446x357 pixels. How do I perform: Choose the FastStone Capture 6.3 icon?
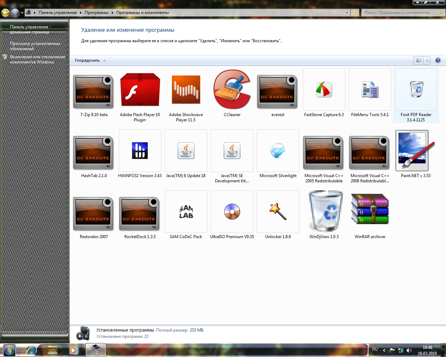pos(324,90)
